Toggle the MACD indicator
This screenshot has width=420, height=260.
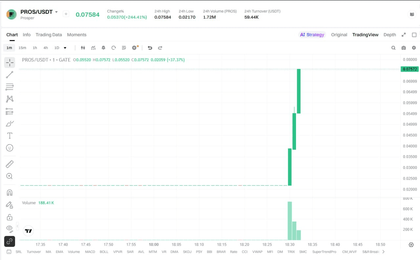point(90,252)
